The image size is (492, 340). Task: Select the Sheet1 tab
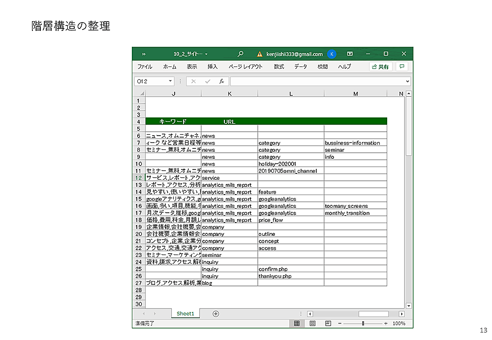tap(185, 313)
